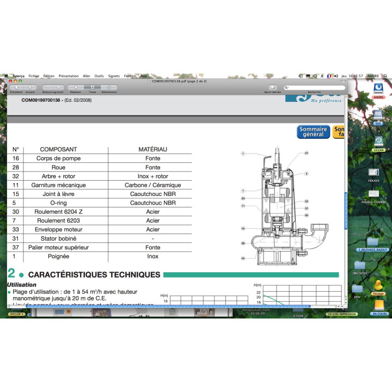The image size is (392, 392).
Task: Click the horizontal scrollbar thumb of the PDF
Action: [x=168, y=306]
